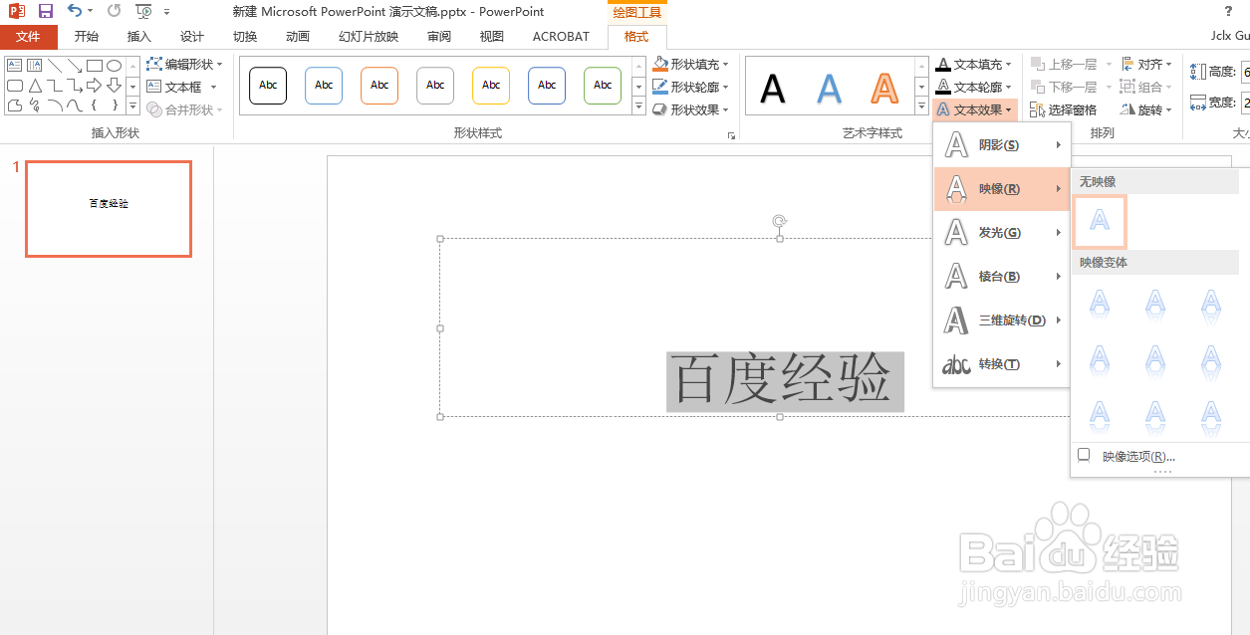The width and height of the screenshot is (1250, 635).
Task: Collapse the 文本效果 dropdown
Action: click(974, 109)
